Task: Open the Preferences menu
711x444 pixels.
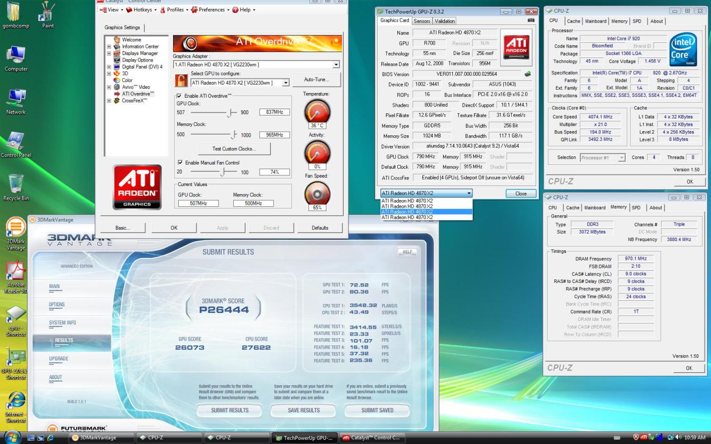Action: 210,9
